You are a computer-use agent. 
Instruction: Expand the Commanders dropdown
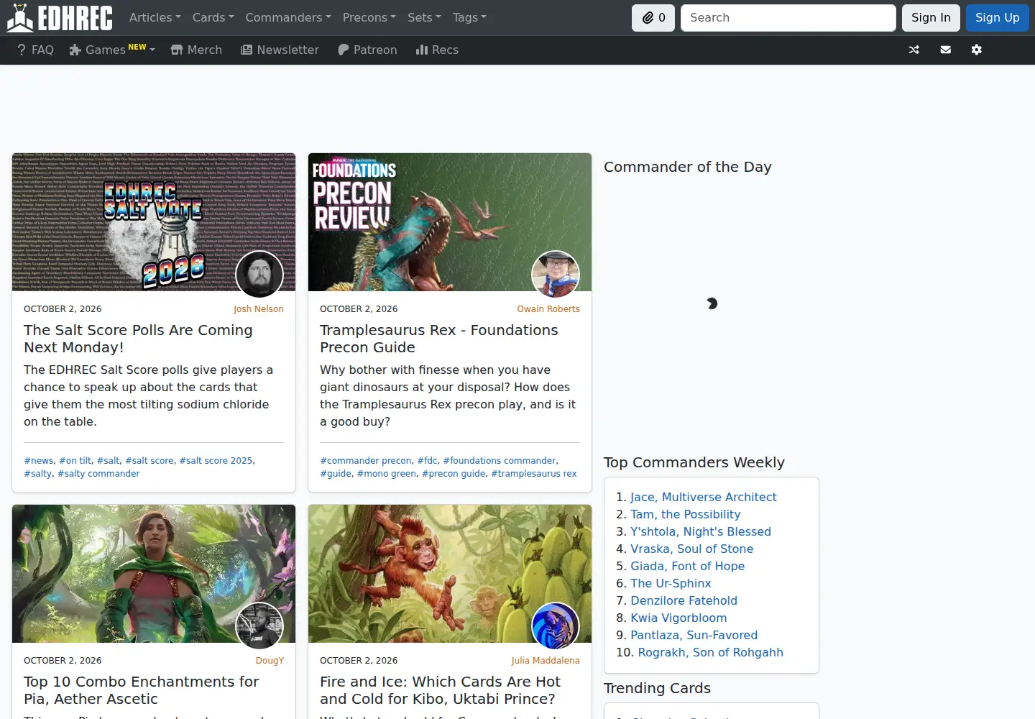click(288, 17)
